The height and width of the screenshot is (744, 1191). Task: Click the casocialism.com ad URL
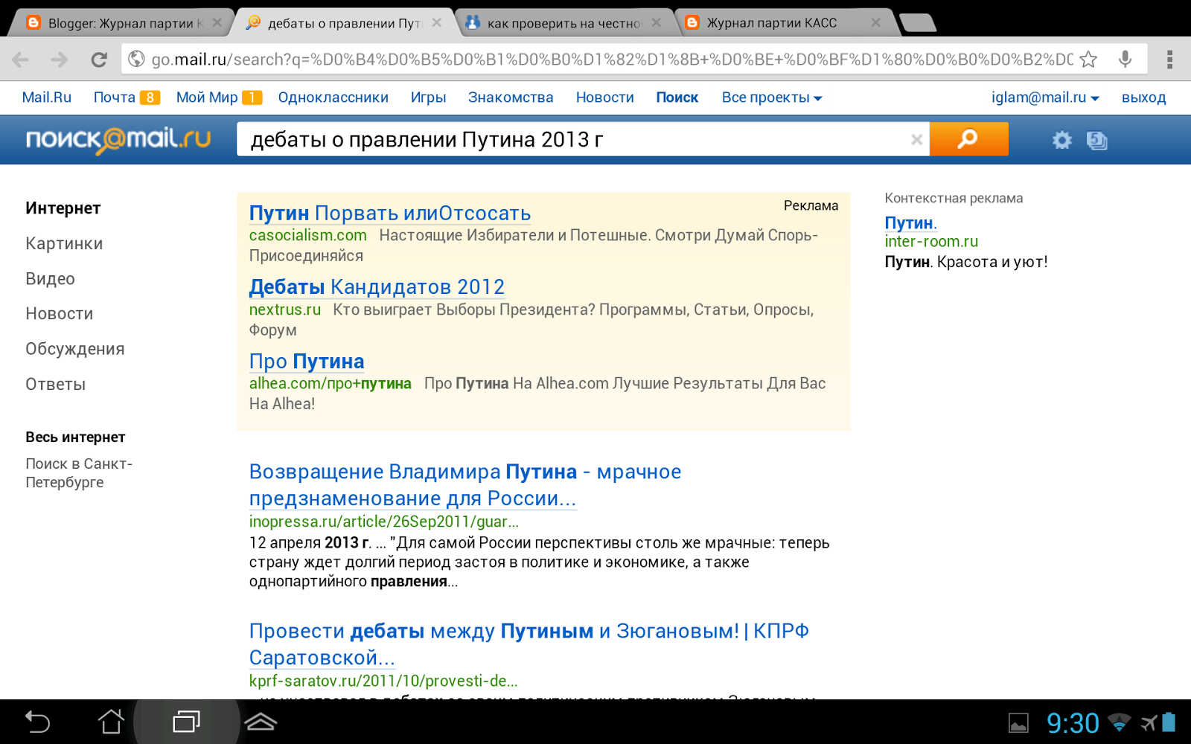(x=307, y=236)
